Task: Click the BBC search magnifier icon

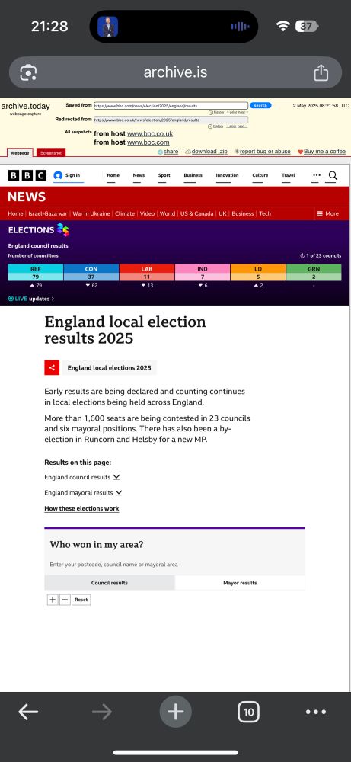Action: 333,175
